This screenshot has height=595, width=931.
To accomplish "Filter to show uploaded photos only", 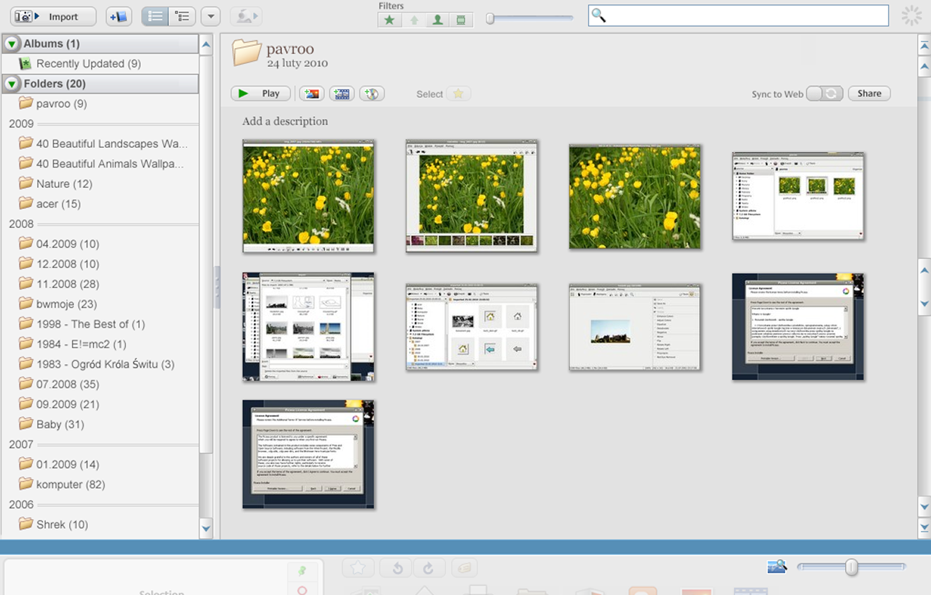I will point(414,20).
